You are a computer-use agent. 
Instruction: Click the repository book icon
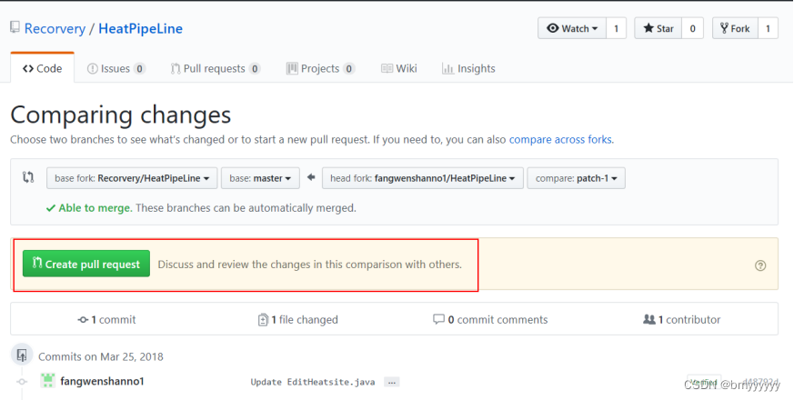pyautogui.click(x=15, y=27)
